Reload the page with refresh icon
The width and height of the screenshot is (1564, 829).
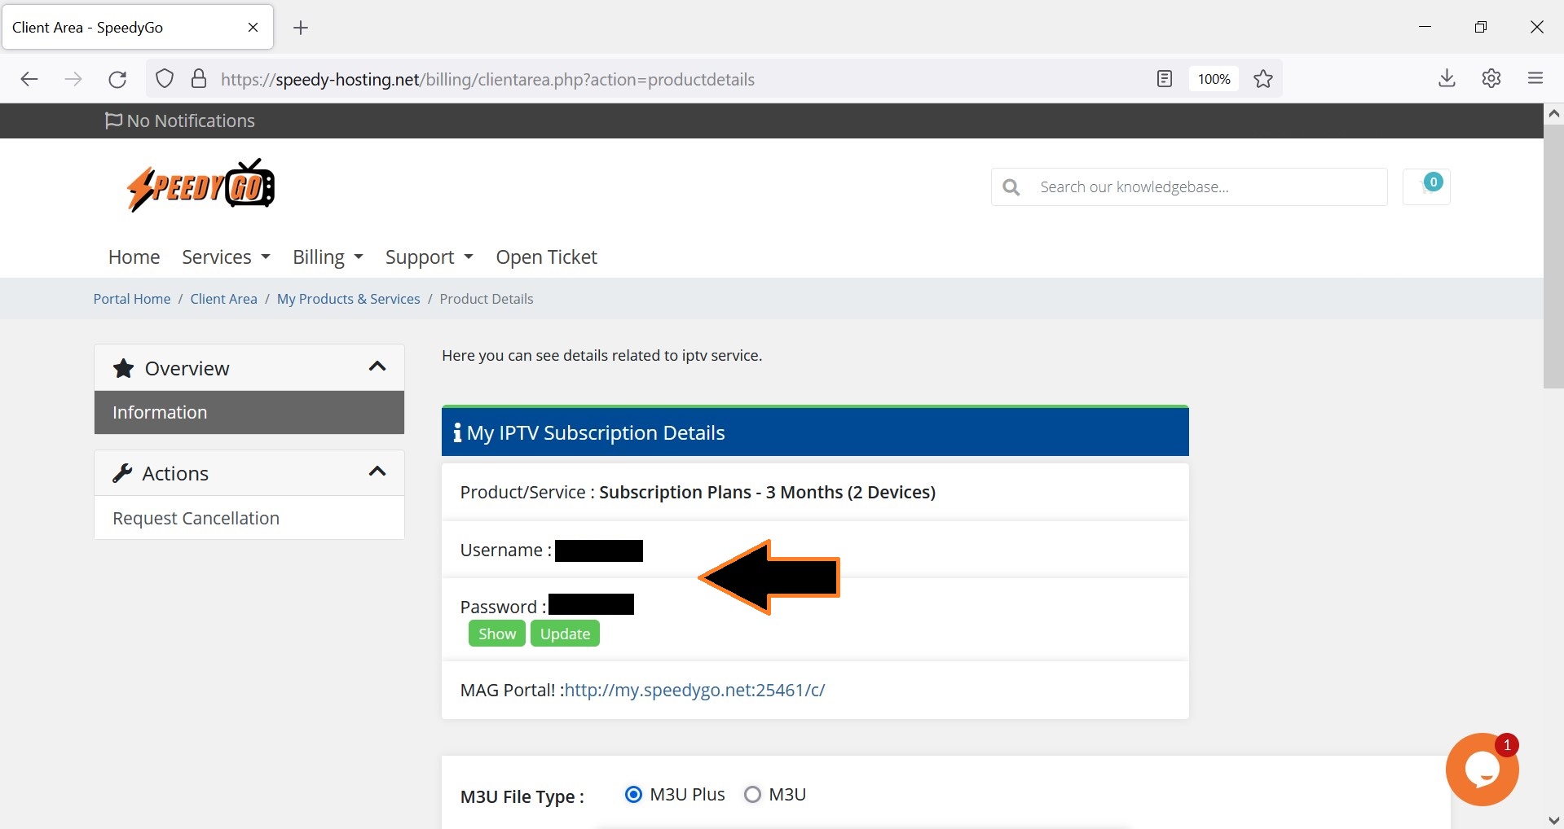click(117, 79)
